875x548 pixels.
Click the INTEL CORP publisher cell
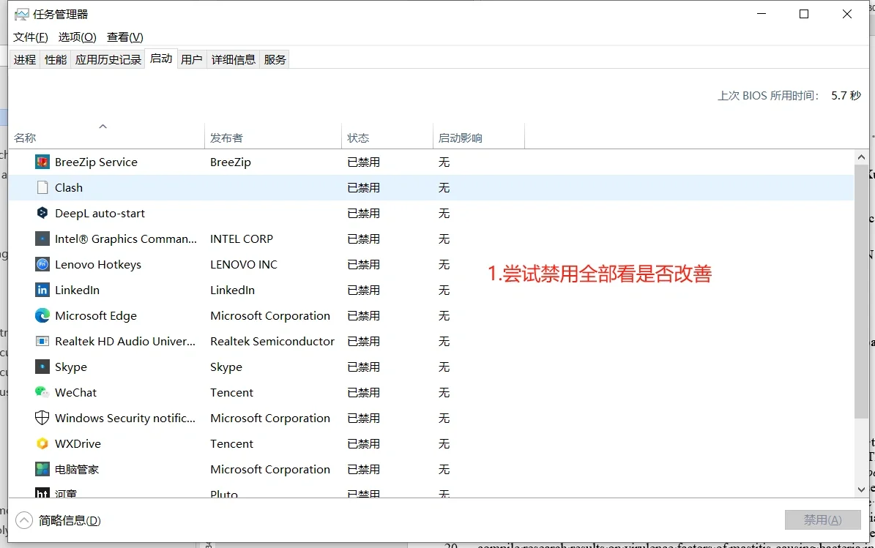[x=242, y=239]
